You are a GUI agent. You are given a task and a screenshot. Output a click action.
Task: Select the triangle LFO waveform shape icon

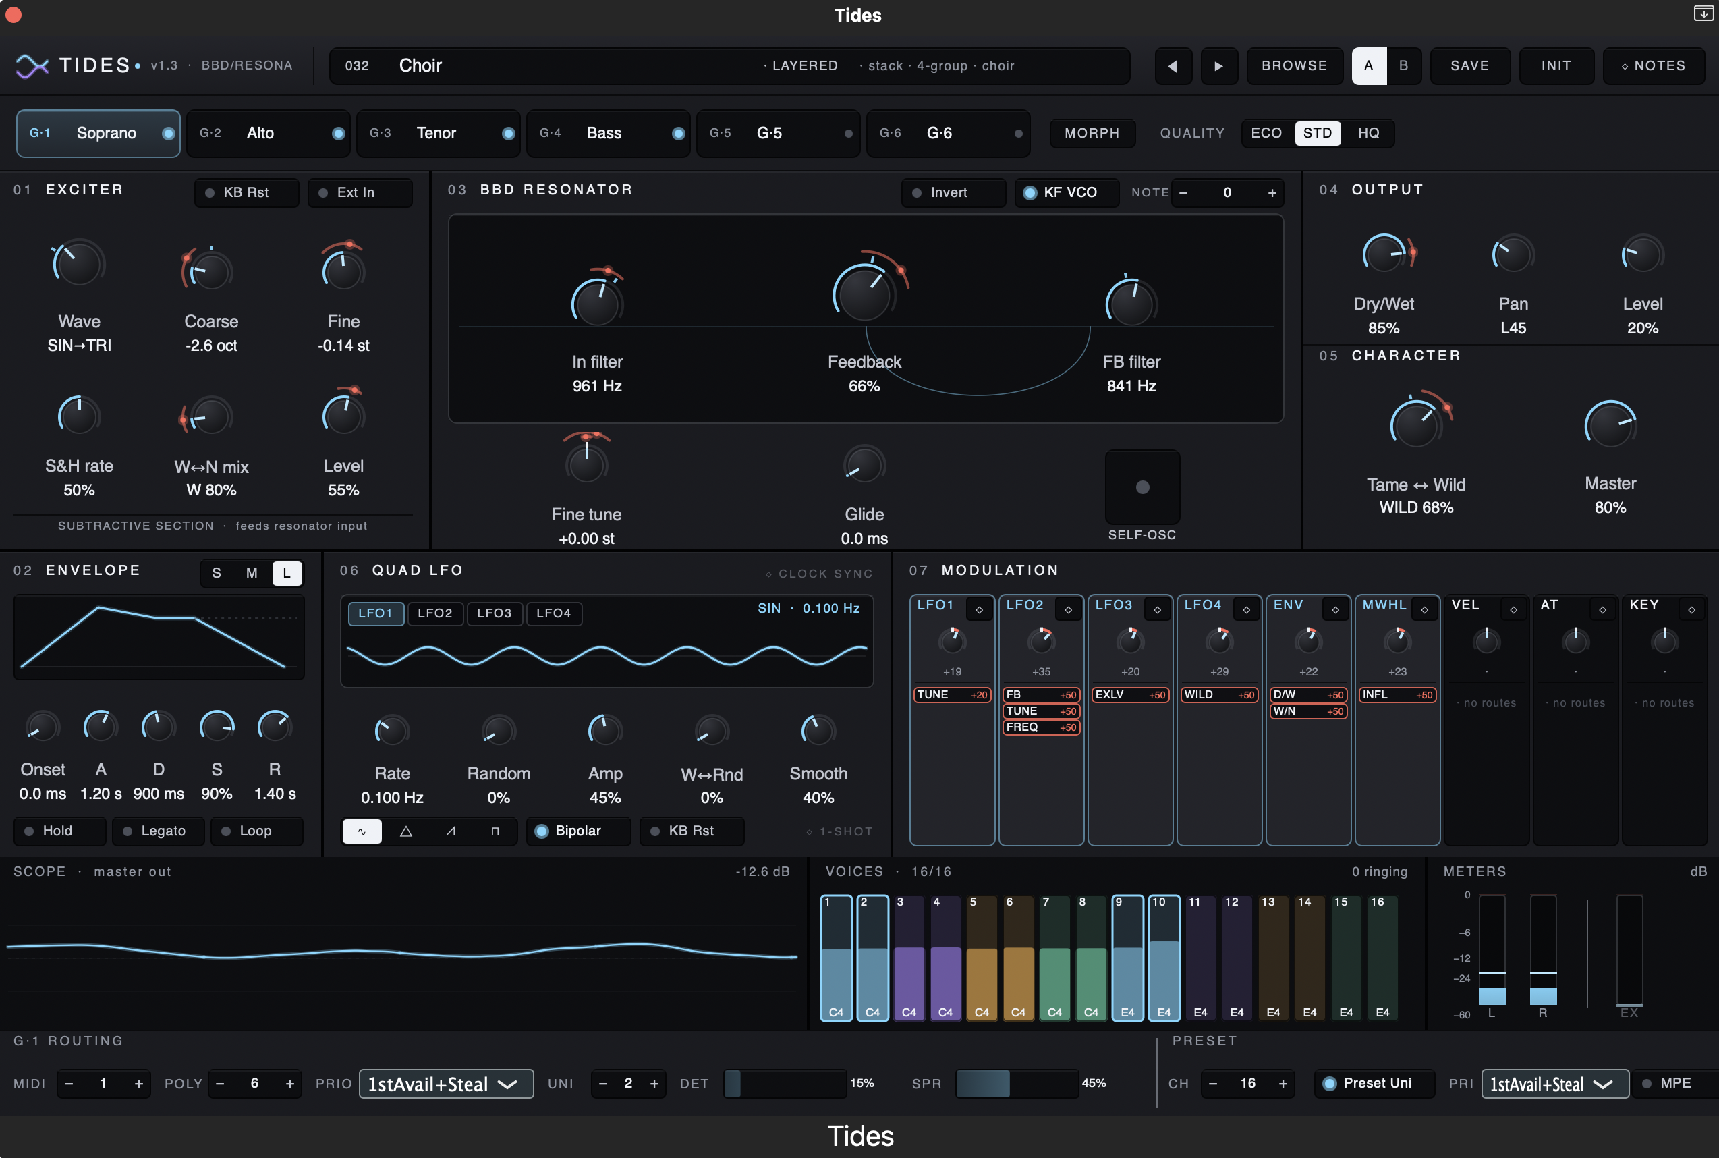tap(405, 831)
